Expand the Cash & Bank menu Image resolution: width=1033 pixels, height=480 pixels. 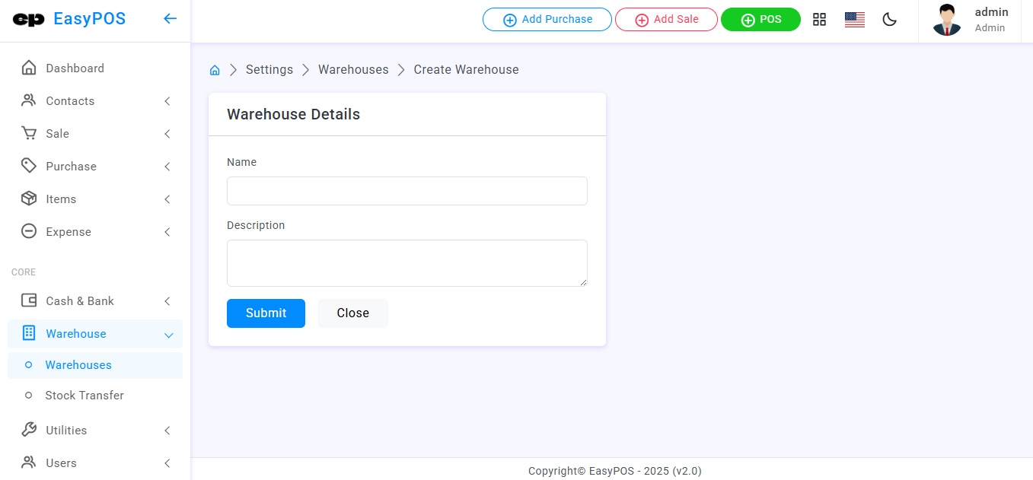coord(95,301)
